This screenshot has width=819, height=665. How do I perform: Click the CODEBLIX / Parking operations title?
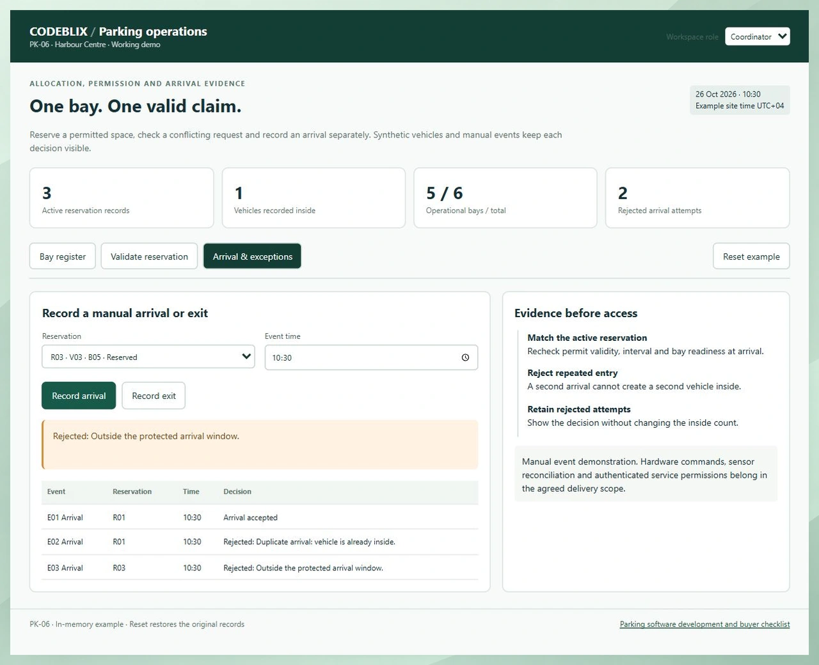coord(118,31)
